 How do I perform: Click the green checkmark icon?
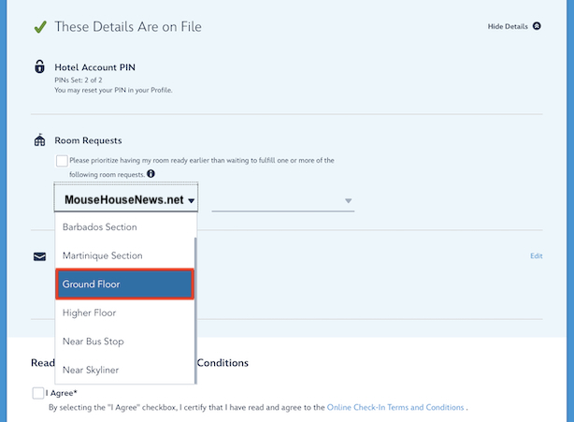[x=40, y=27]
